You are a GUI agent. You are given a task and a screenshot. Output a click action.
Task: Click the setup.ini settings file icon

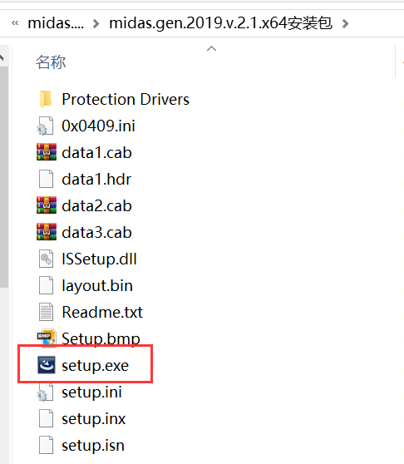click(x=46, y=392)
